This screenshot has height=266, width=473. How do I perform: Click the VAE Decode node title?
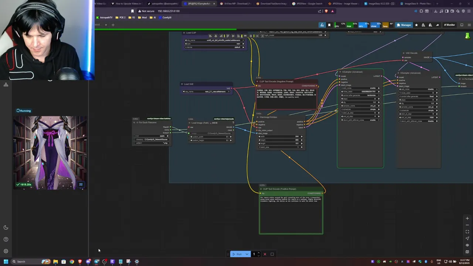[x=411, y=53]
